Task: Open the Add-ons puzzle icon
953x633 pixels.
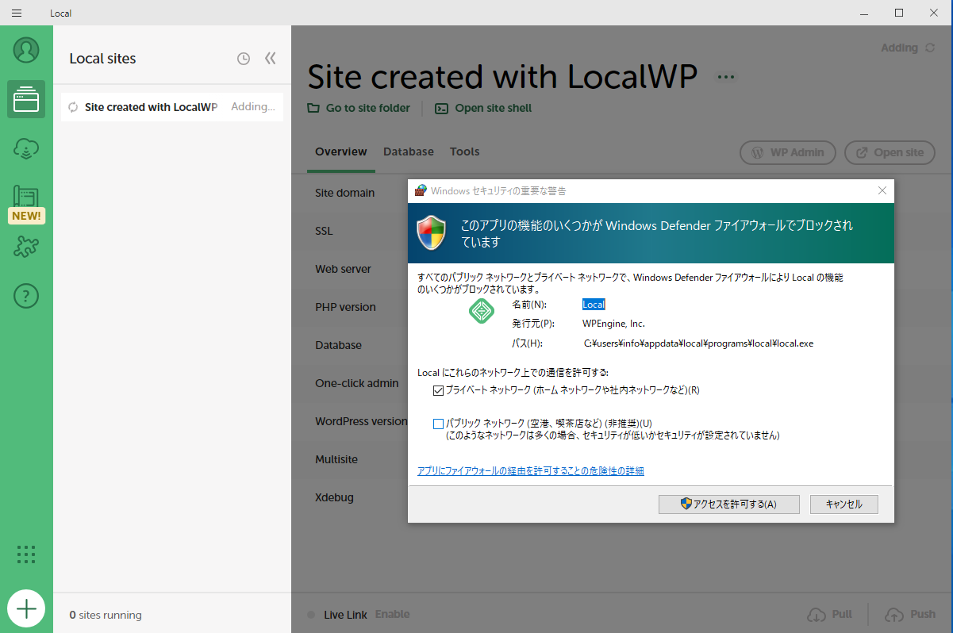Action: pos(26,247)
